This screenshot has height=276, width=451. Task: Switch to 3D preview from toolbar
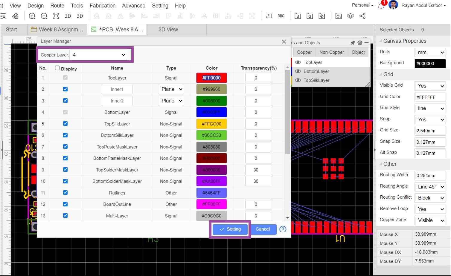[x=80, y=16]
